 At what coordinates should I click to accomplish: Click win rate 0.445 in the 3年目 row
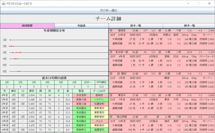32,99
